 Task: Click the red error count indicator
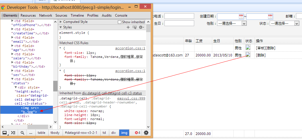click(x=138, y=133)
